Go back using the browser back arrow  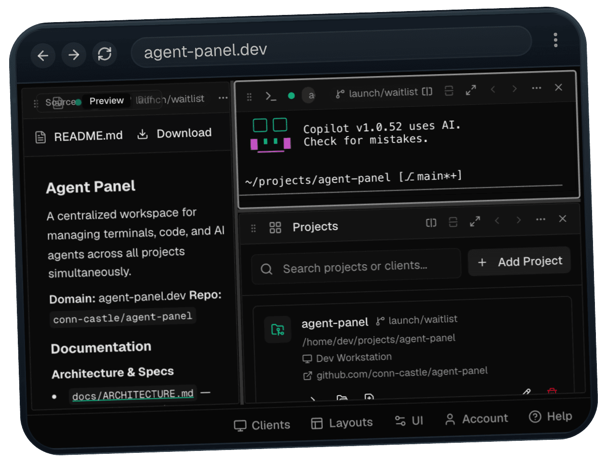tap(43, 55)
